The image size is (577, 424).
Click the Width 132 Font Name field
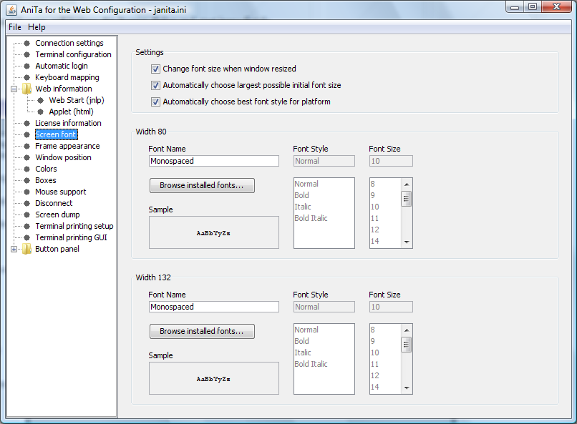coord(214,307)
